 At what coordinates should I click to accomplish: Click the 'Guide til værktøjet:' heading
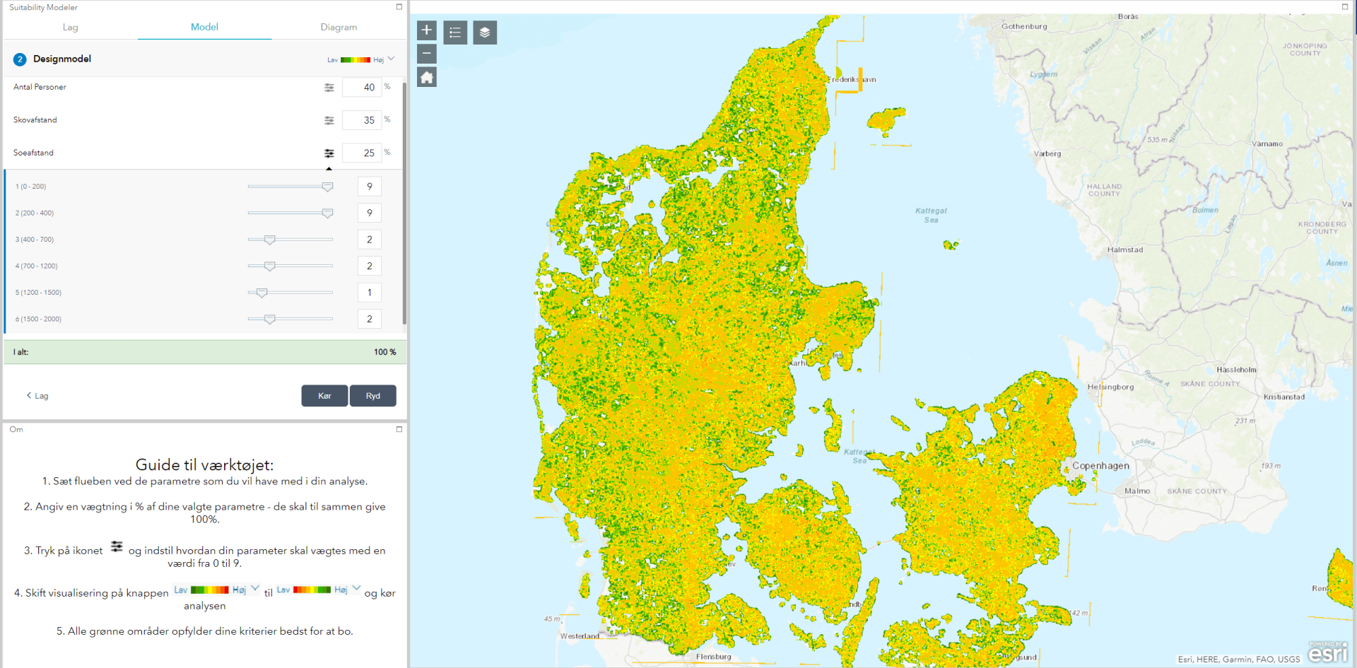[205, 465]
